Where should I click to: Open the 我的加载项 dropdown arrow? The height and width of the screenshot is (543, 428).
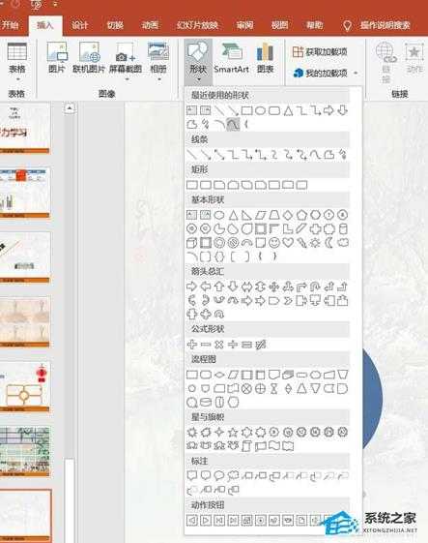coord(356,73)
